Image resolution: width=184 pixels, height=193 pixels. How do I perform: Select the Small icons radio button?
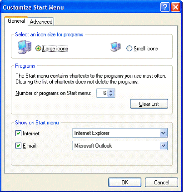(x=129, y=49)
